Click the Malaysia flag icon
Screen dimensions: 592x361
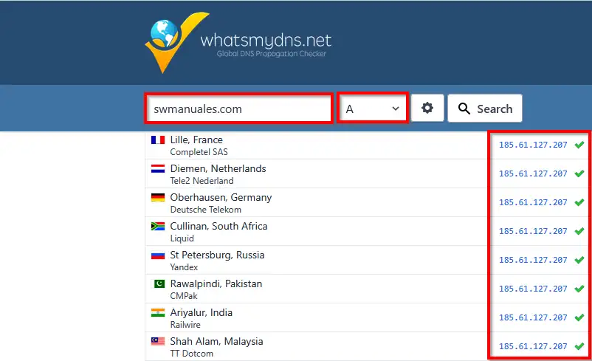(x=158, y=341)
